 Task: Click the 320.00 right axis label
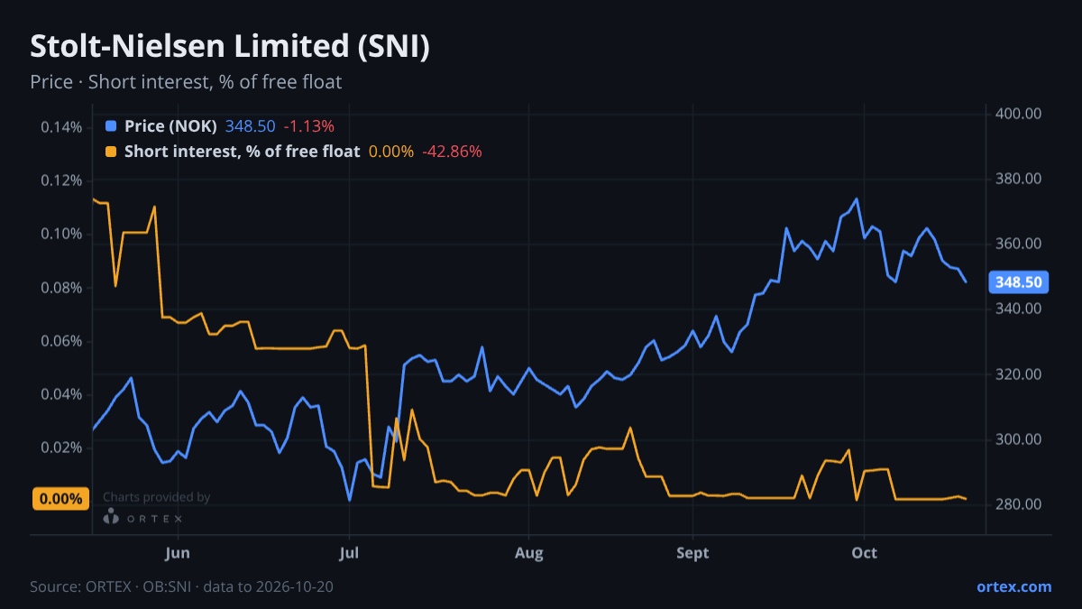1019,374
